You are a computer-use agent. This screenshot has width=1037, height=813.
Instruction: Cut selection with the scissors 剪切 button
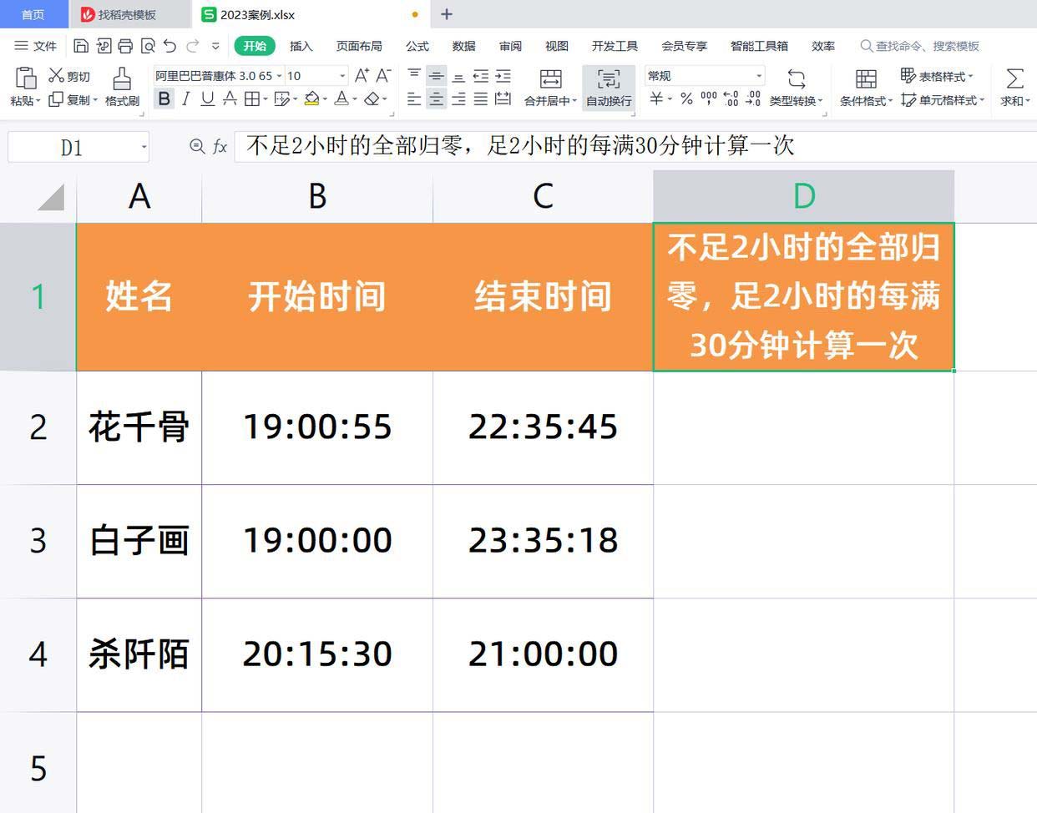coord(69,76)
